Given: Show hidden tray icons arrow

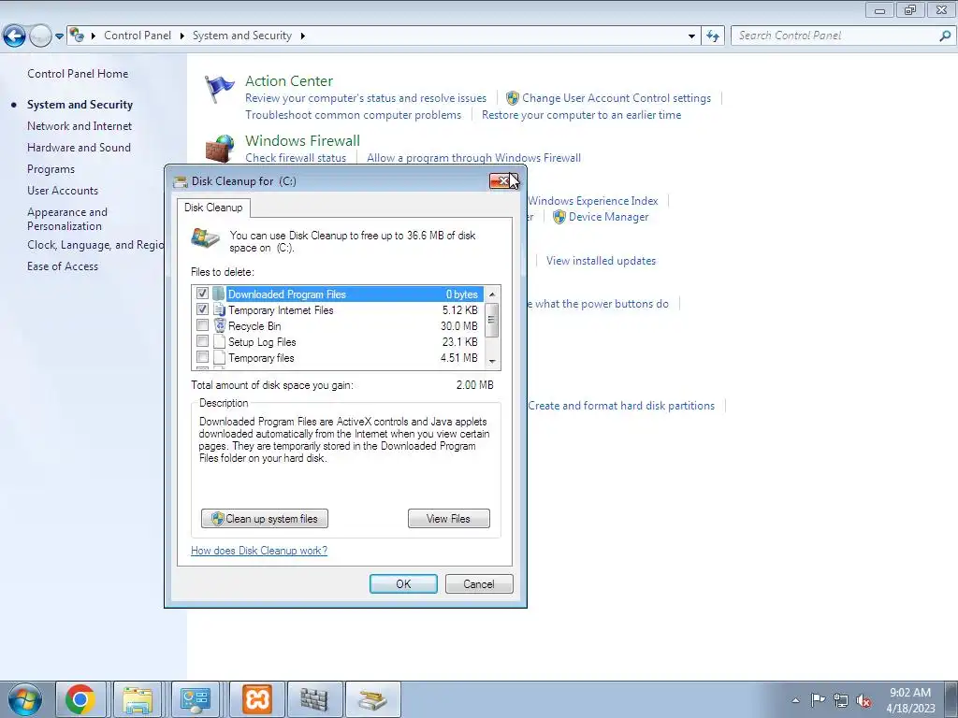Looking at the screenshot, I should [x=795, y=700].
